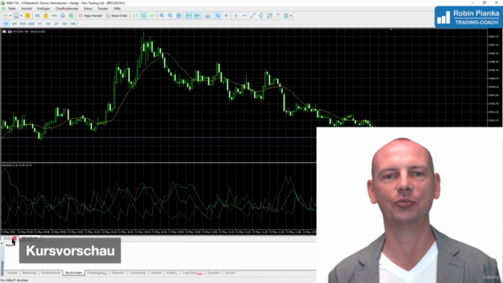Open the Ansicht menu

[x=26, y=9]
